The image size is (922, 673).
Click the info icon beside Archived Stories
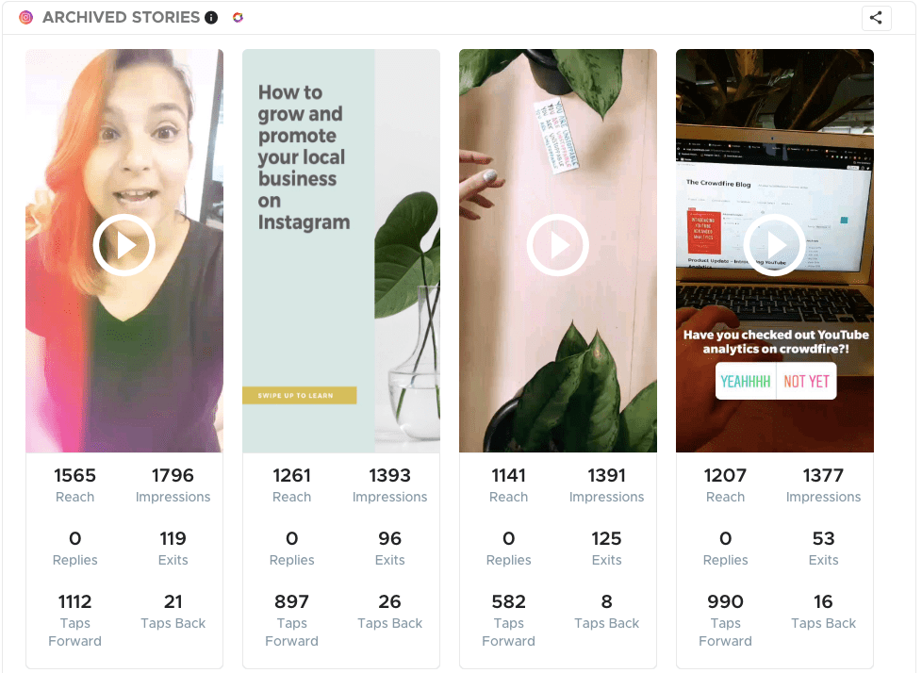[x=211, y=18]
